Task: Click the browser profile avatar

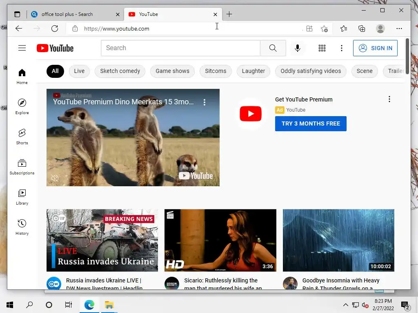Action: (x=380, y=29)
